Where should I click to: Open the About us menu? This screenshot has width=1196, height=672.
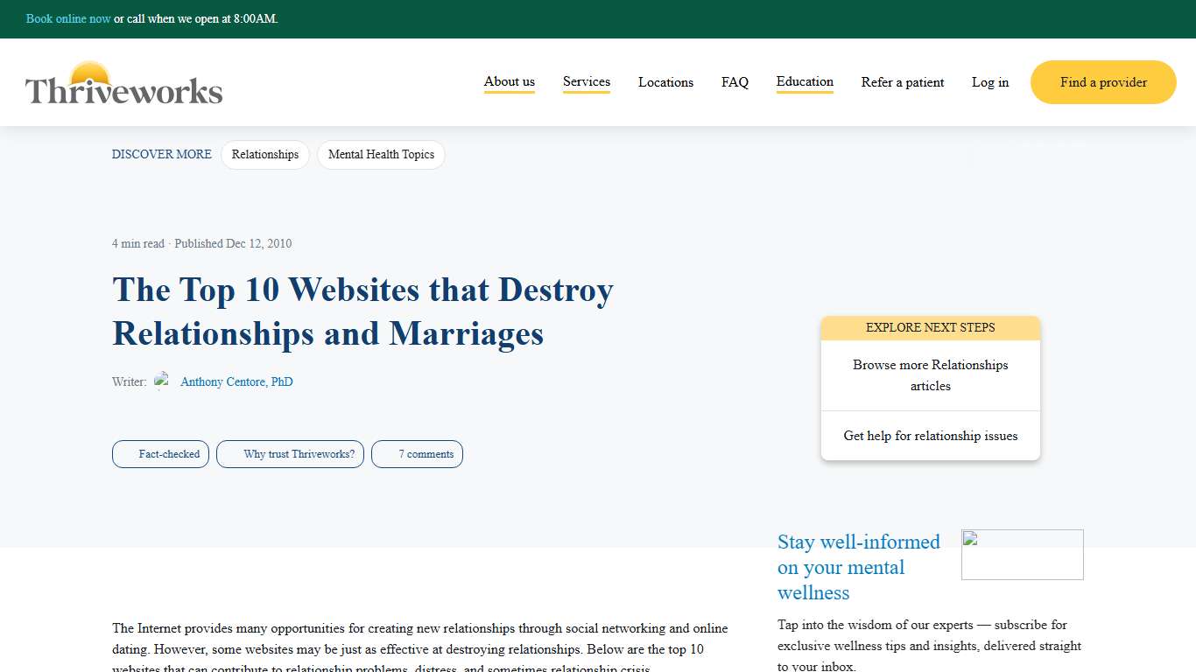point(509,81)
